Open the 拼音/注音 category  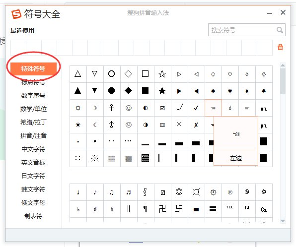[33, 135]
